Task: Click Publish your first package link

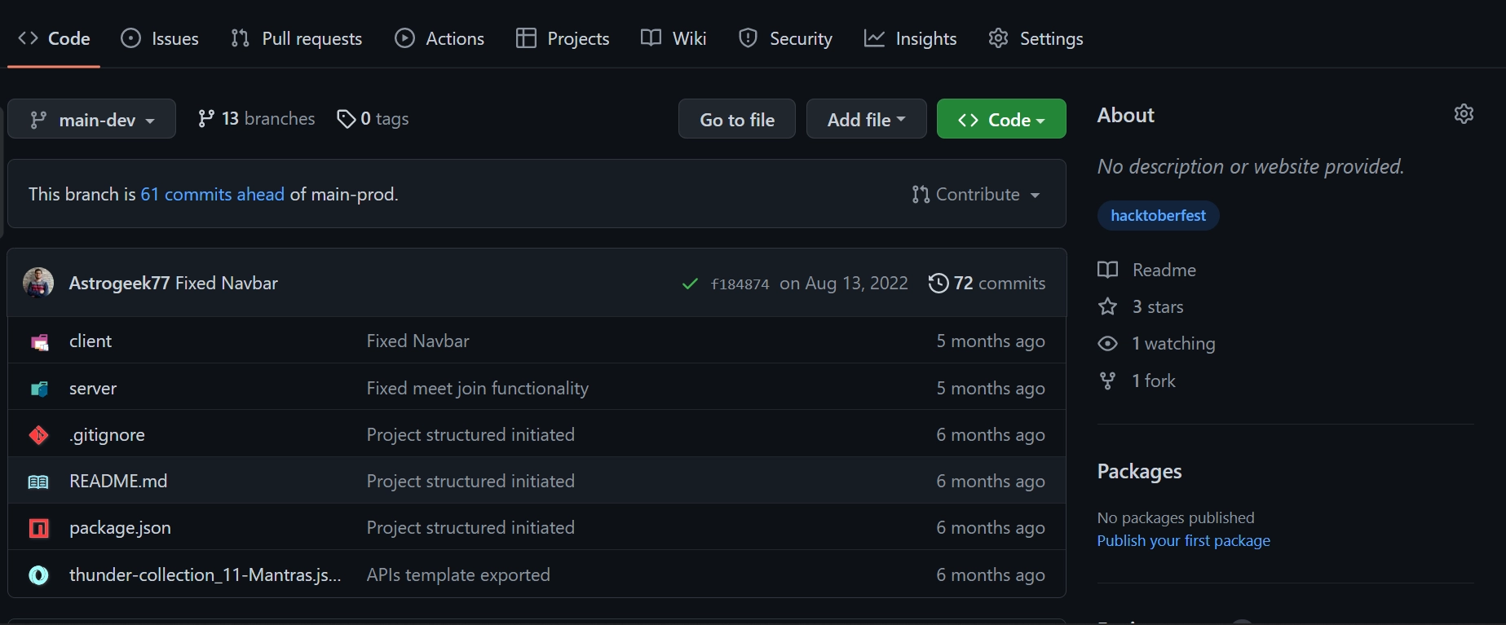Action: [x=1183, y=541]
